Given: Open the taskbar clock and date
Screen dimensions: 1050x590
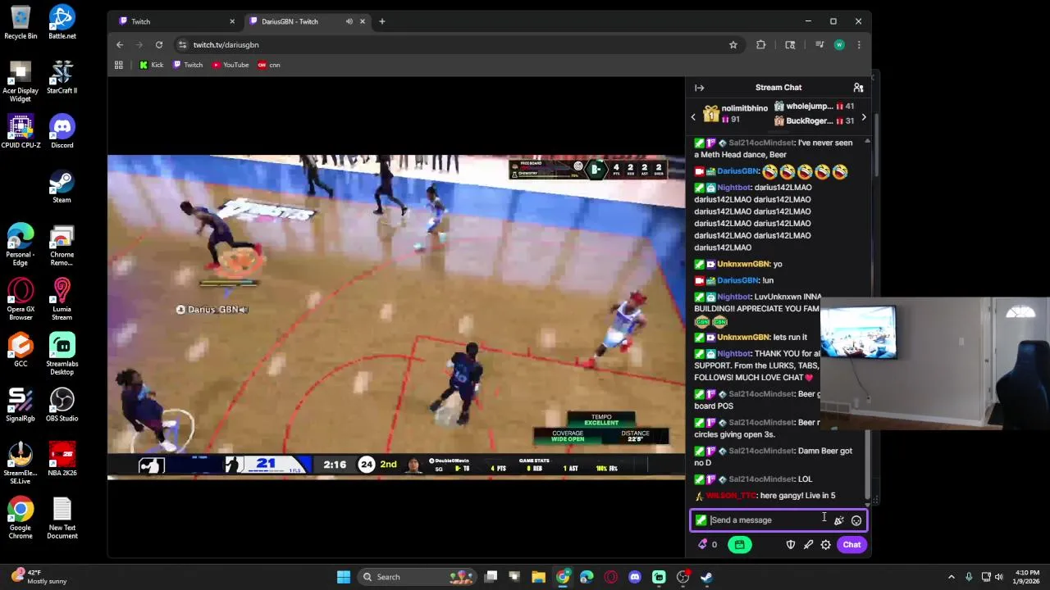Looking at the screenshot, I should (x=1028, y=577).
